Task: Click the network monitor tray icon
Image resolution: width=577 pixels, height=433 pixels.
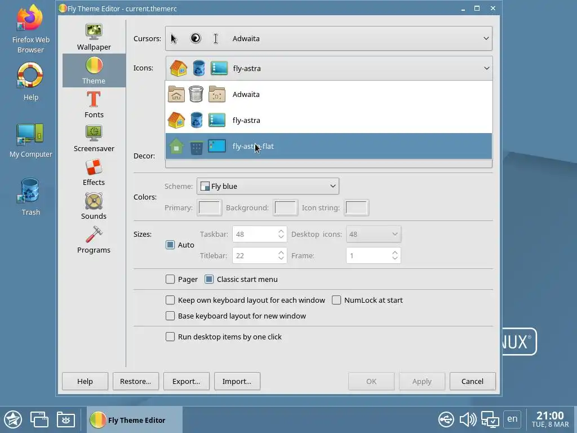Action: coord(490,419)
